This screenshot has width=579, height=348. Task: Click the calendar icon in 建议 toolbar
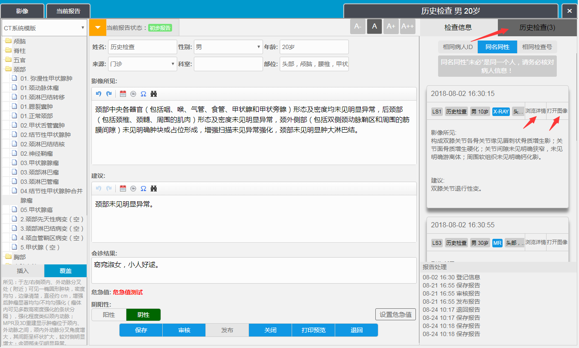click(x=123, y=188)
